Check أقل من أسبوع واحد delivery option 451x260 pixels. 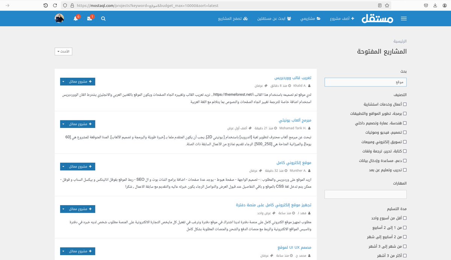404,218
